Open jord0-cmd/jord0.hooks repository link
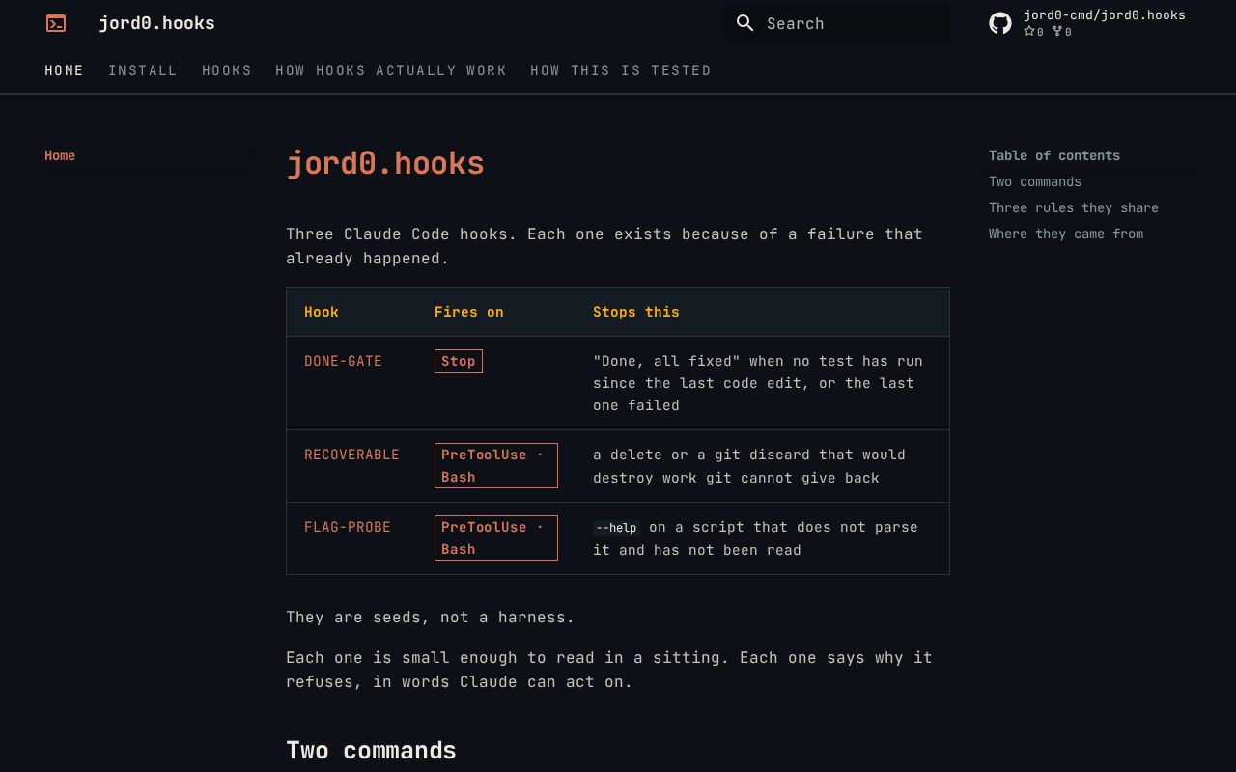This screenshot has width=1236, height=772. [1105, 15]
